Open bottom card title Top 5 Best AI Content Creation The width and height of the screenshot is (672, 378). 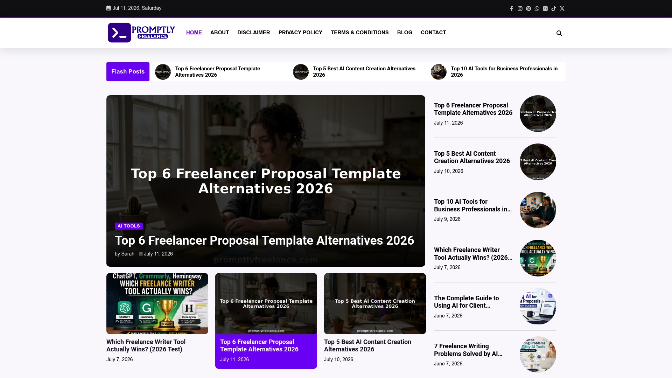[x=367, y=345]
